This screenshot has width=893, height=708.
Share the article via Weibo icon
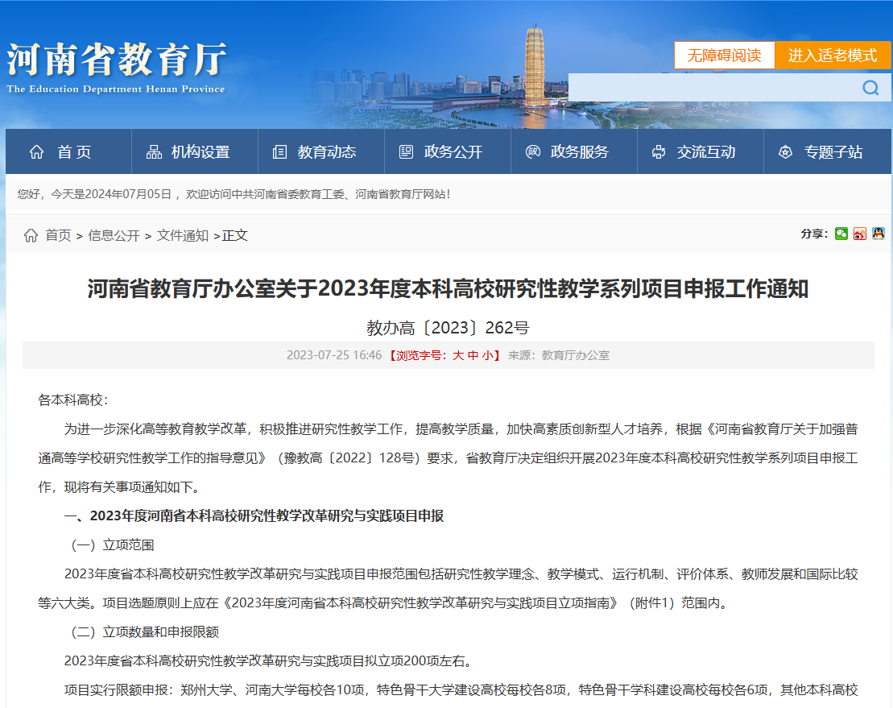[x=860, y=234]
